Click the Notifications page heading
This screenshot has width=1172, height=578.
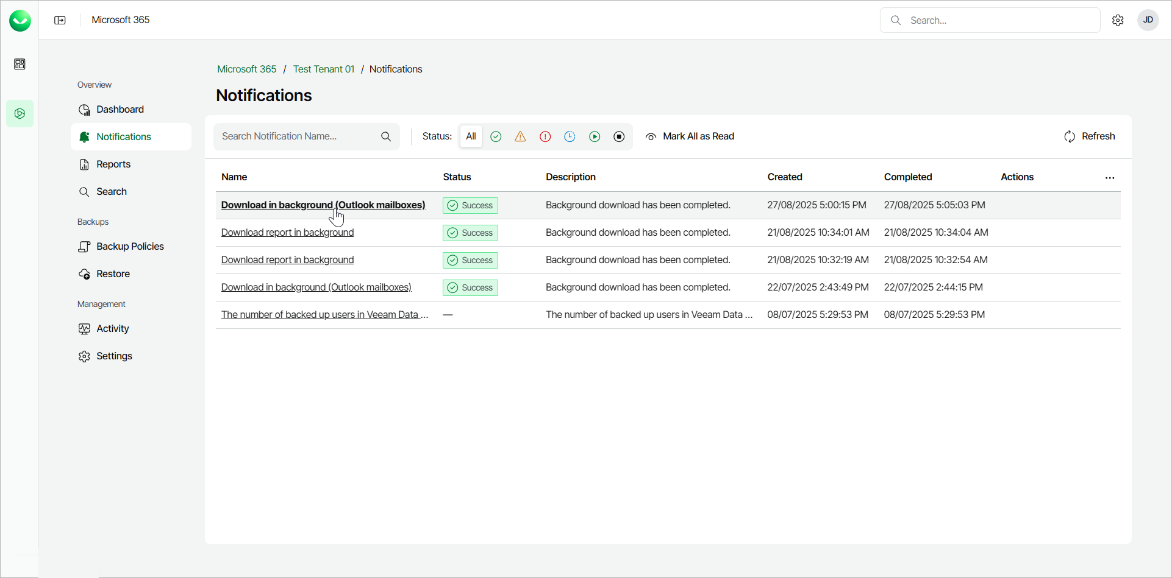tap(264, 96)
